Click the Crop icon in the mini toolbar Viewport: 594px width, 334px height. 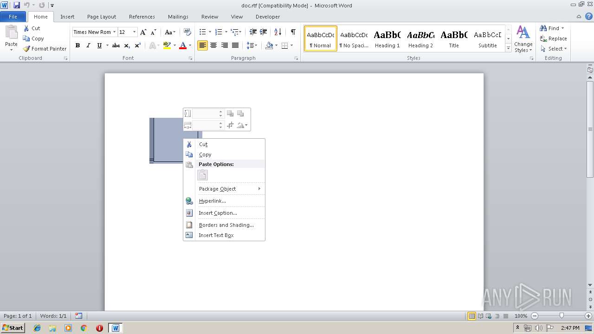[x=230, y=125]
